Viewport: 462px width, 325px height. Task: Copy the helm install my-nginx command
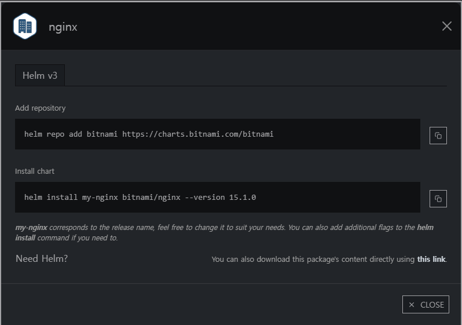click(438, 199)
